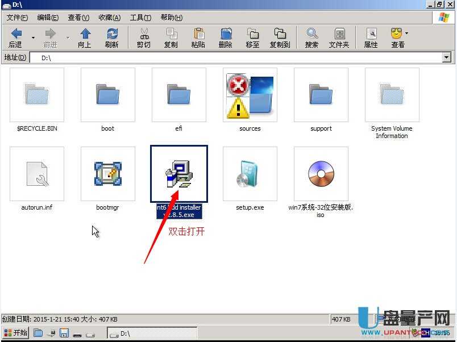Click the Delete (删除) toolbar icon
This screenshot has width=457, height=342.
click(x=226, y=34)
